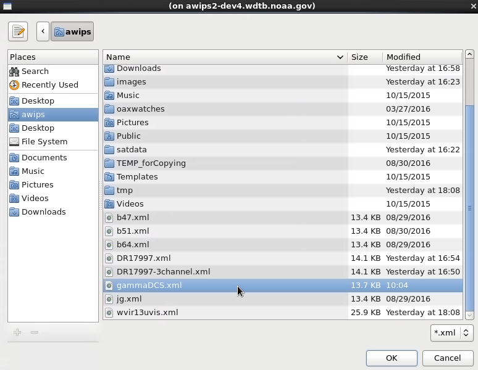Click the Search binoculars icon
The image size is (478, 370).
(14, 71)
